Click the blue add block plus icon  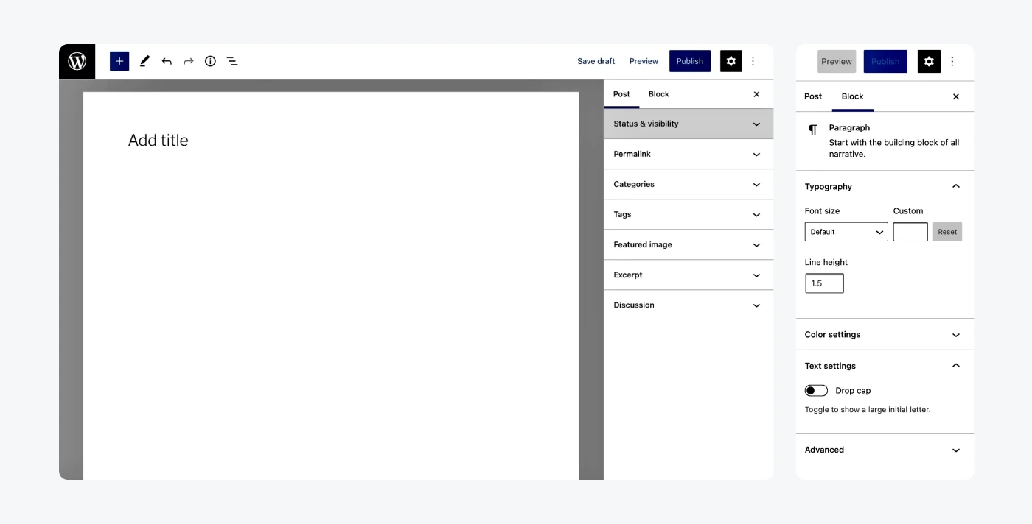tap(119, 61)
